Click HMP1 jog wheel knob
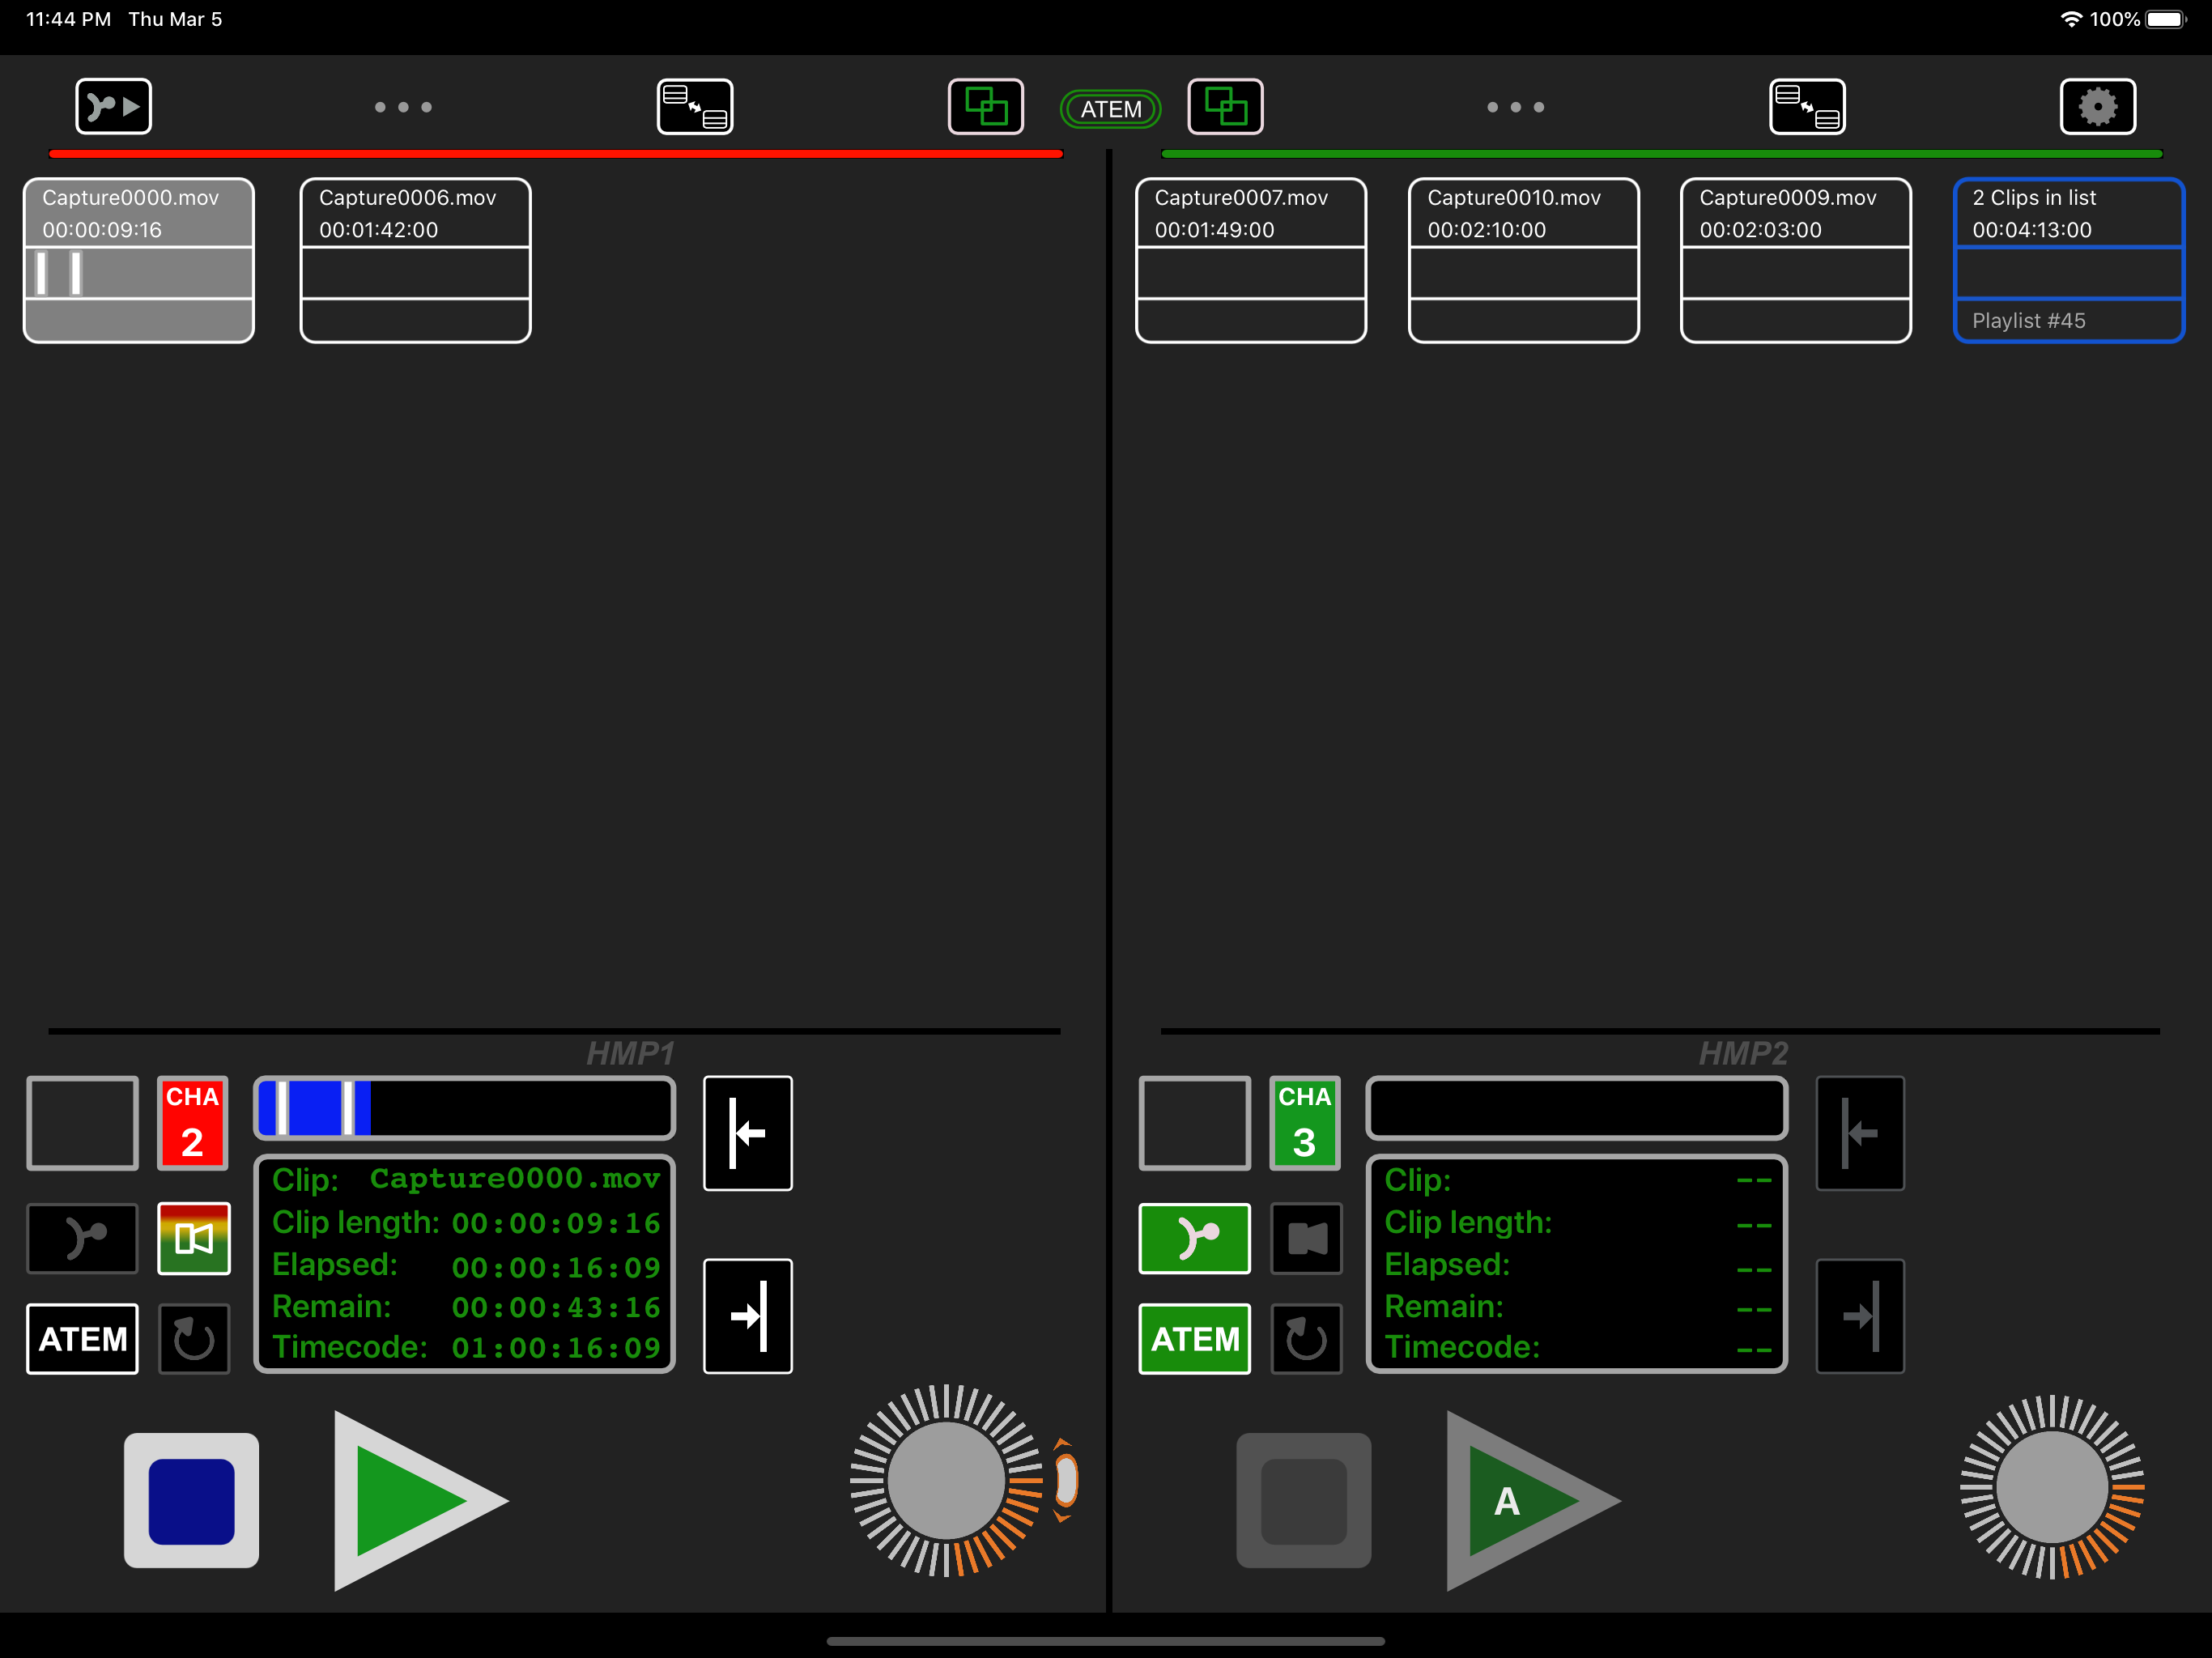The image size is (2212, 1658). tap(945, 1480)
